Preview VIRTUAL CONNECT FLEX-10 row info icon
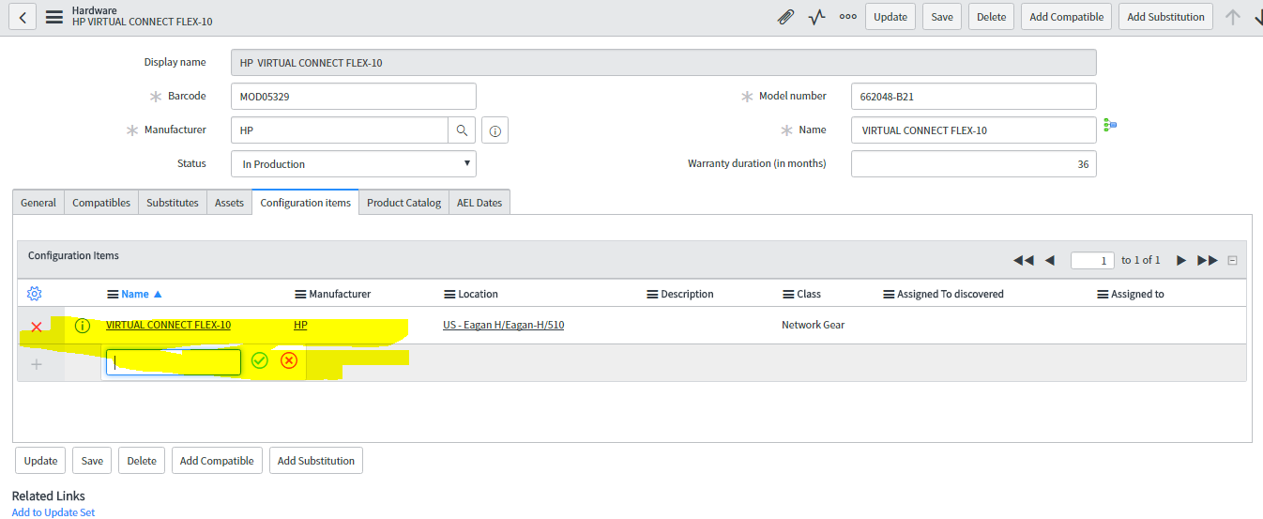Viewport: 1263px width, 519px height. click(82, 326)
